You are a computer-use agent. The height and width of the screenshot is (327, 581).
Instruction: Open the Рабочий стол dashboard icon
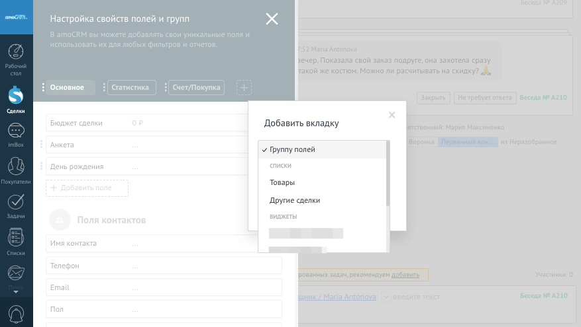click(x=16, y=53)
